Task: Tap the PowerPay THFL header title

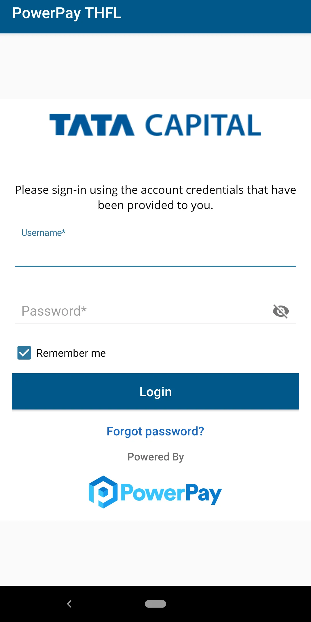Action: 67,13
